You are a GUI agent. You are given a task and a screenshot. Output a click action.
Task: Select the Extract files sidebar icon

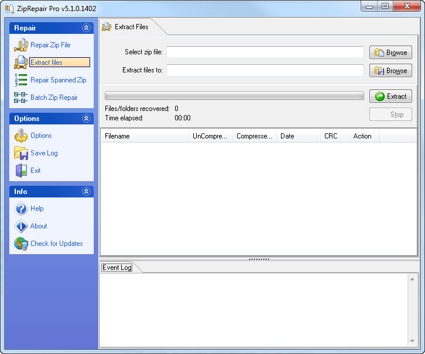21,63
